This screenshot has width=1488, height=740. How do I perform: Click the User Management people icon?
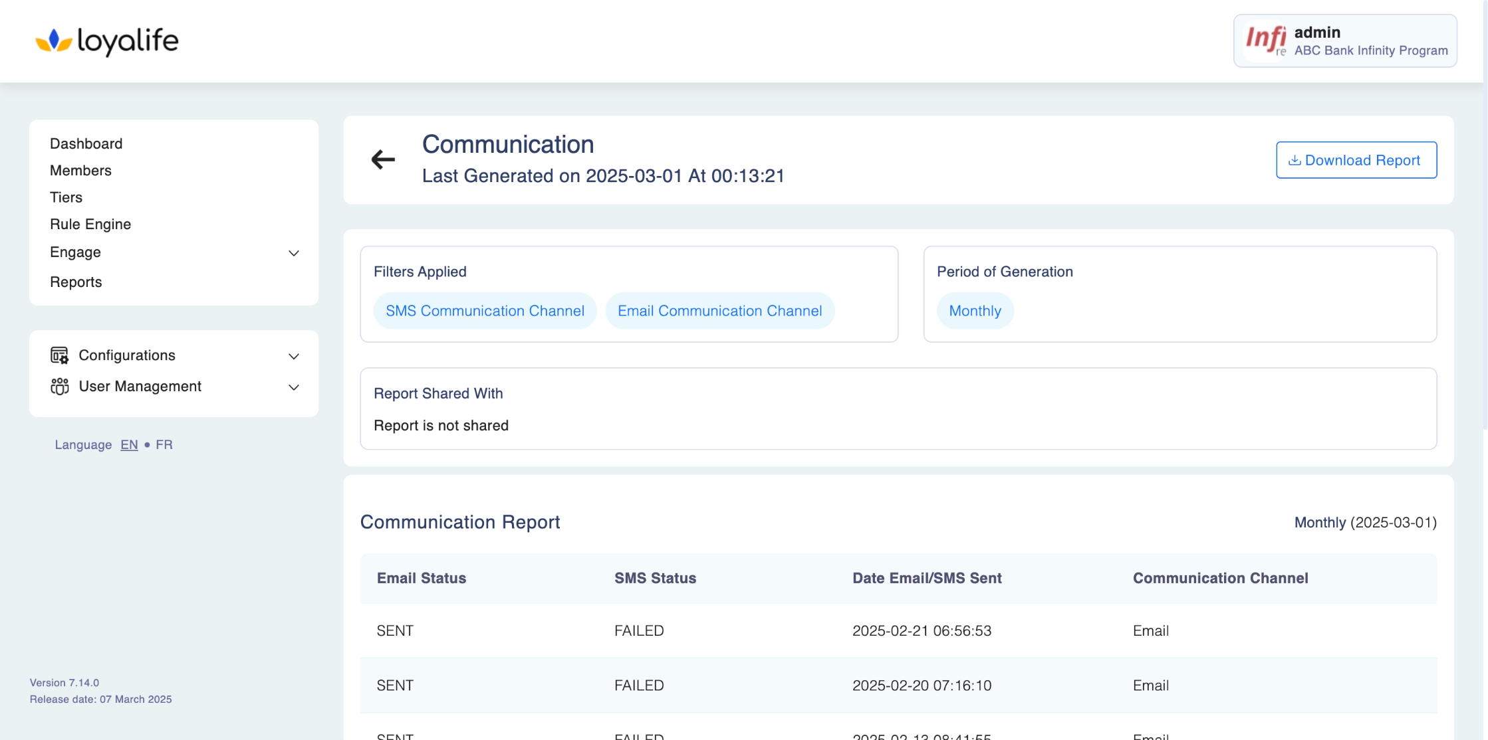point(59,387)
